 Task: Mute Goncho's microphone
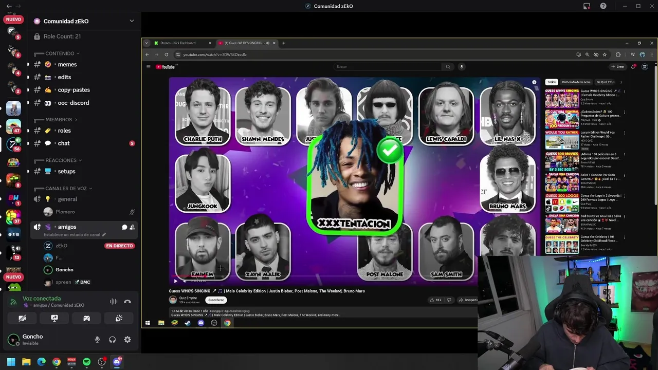tap(97, 340)
